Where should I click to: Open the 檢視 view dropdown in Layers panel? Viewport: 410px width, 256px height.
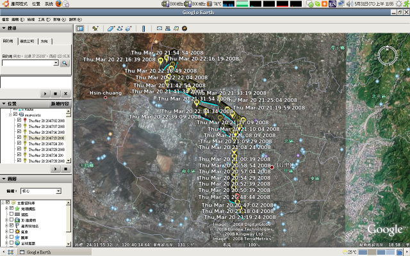click(41, 191)
